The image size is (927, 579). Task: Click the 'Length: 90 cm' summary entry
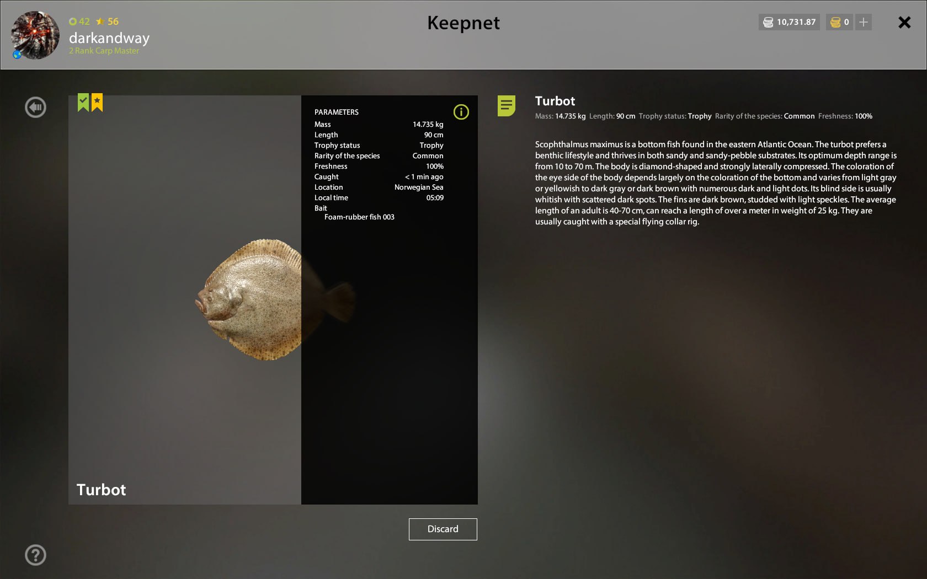(612, 116)
